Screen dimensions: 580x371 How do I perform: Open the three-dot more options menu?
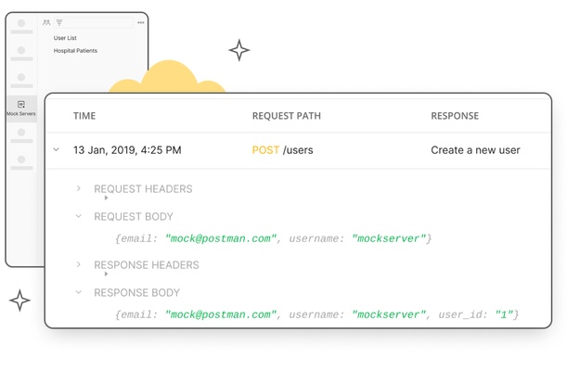tap(141, 22)
